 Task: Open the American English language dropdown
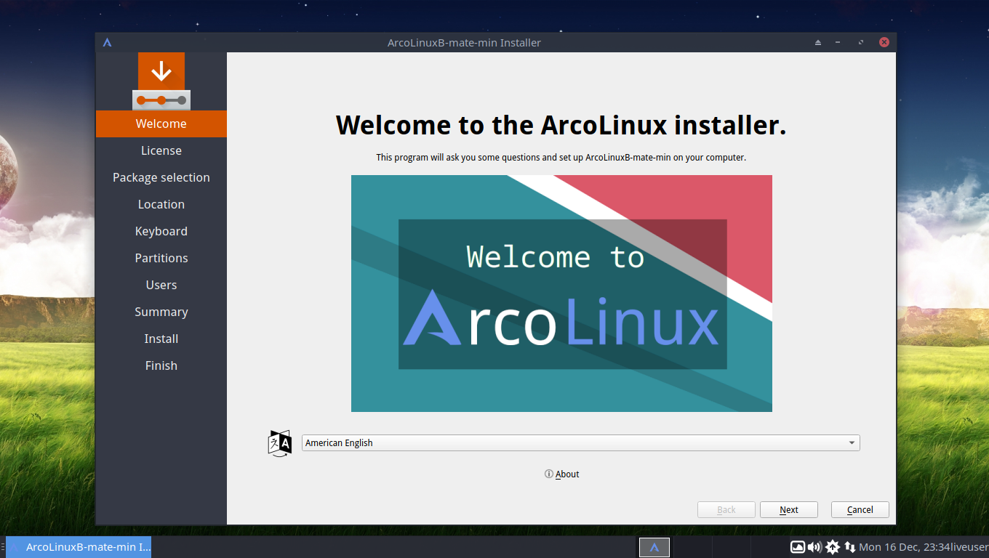[580, 442]
